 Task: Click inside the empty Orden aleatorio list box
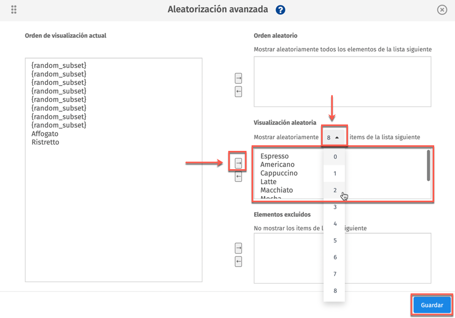(x=342, y=81)
